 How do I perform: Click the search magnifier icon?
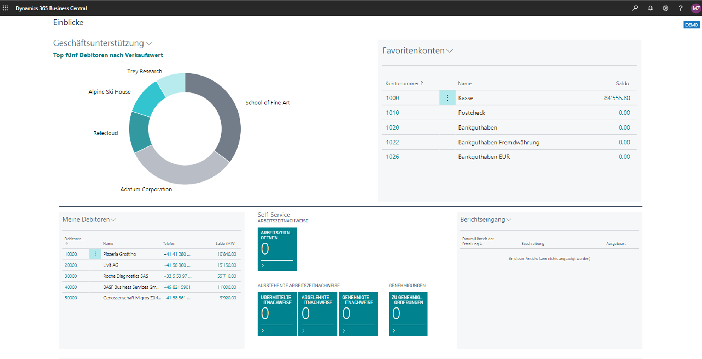[635, 8]
